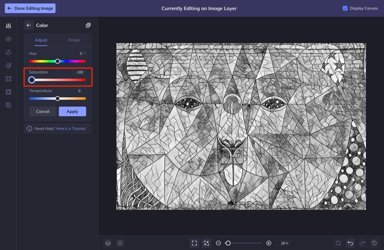This screenshot has height=250, width=384.
Task: Open the Artsy palette sidebar icon
Action: (8, 66)
